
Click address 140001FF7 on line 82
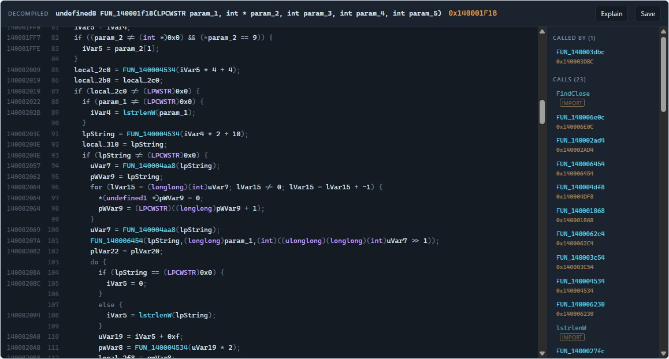pos(24,38)
